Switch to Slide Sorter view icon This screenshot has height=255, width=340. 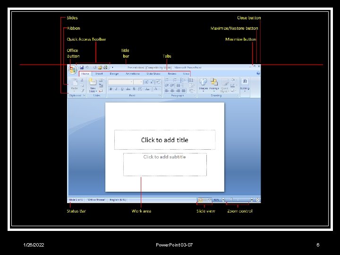[205, 200]
